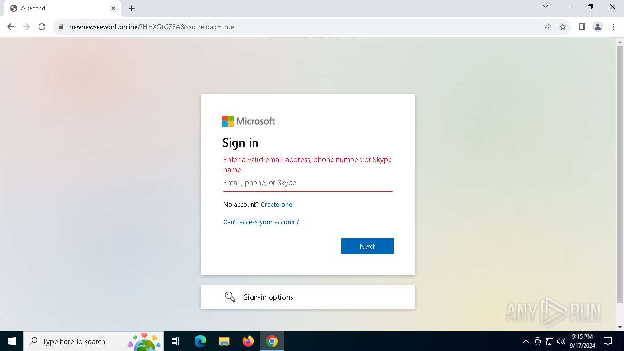Bookmark this page with the star icon

(x=563, y=27)
